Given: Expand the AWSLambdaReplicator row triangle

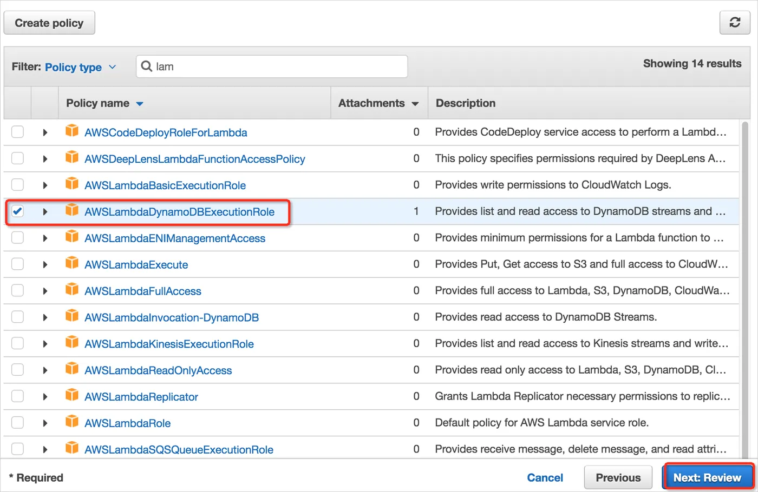Looking at the screenshot, I should pos(45,397).
